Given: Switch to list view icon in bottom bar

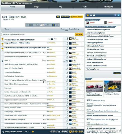Looking at the screenshot, I should 54,132.
